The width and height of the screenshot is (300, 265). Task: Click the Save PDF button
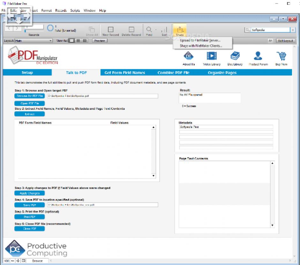pyautogui.click(x=30, y=205)
